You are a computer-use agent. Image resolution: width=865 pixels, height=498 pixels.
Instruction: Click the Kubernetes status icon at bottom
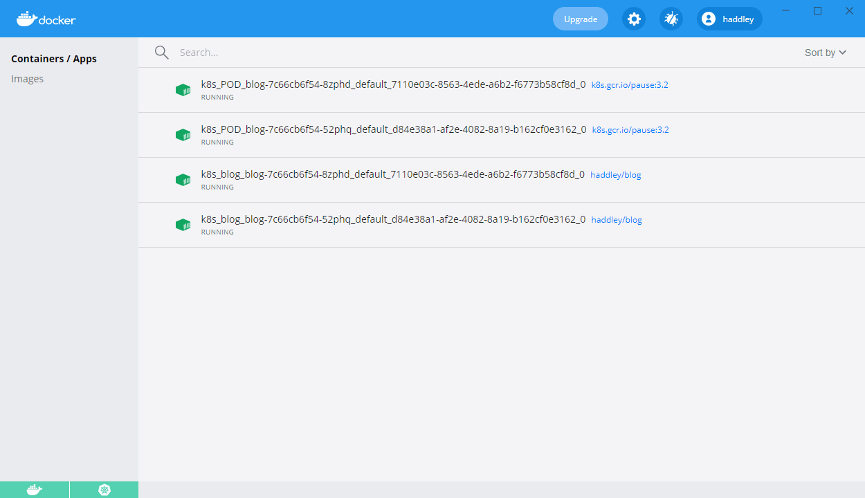pos(104,490)
